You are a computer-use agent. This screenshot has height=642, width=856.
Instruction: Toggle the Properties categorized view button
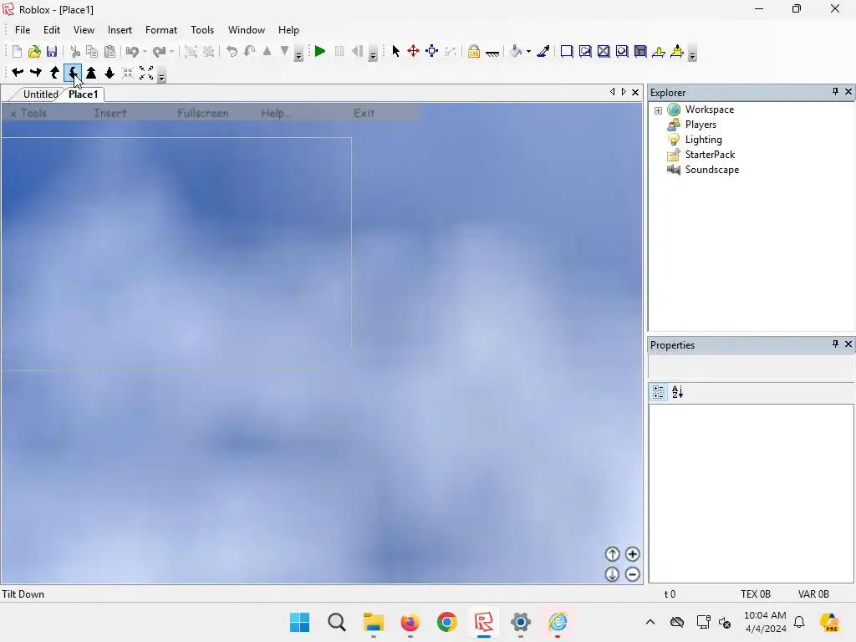[659, 392]
